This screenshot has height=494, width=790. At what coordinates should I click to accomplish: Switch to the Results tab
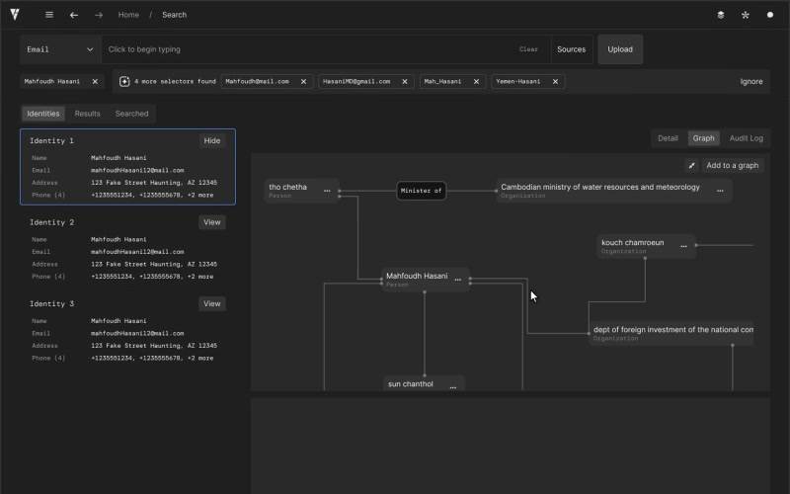tap(87, 114)
